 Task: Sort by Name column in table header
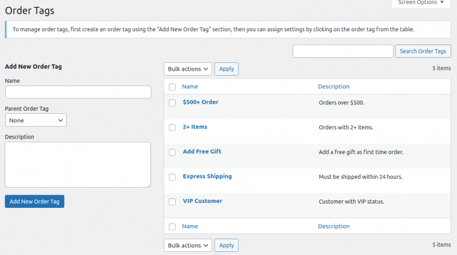coord(190,86)
